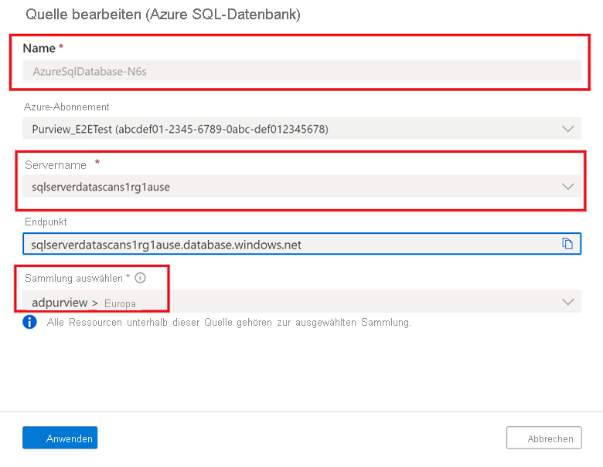603x467 pixels.
Task: Click the blue info icon beside resources note
Action: tap(29, 322)
